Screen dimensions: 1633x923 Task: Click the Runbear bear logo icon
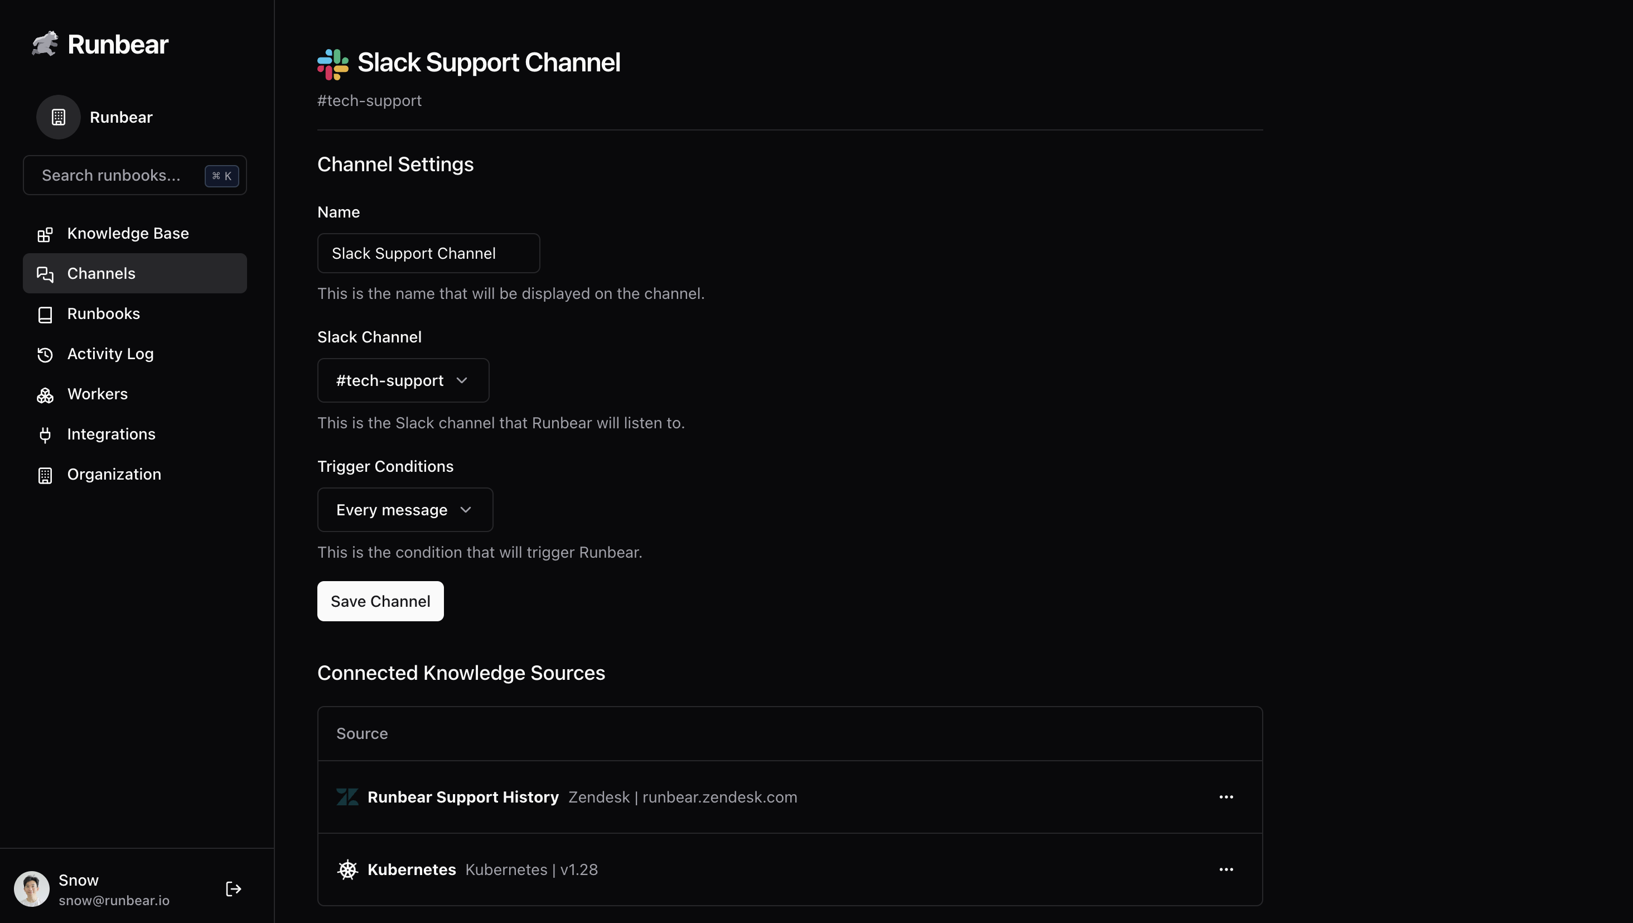[x=45, y=44]
